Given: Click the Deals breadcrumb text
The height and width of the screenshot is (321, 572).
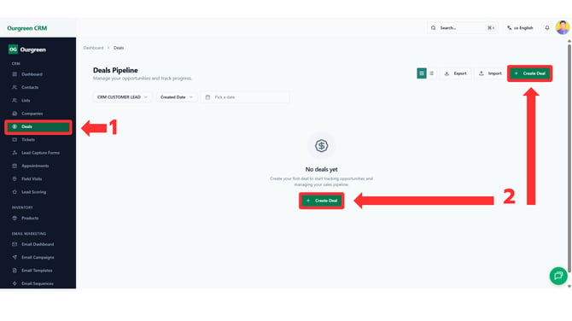Looking at the screenshot, I should coord(119,48).
